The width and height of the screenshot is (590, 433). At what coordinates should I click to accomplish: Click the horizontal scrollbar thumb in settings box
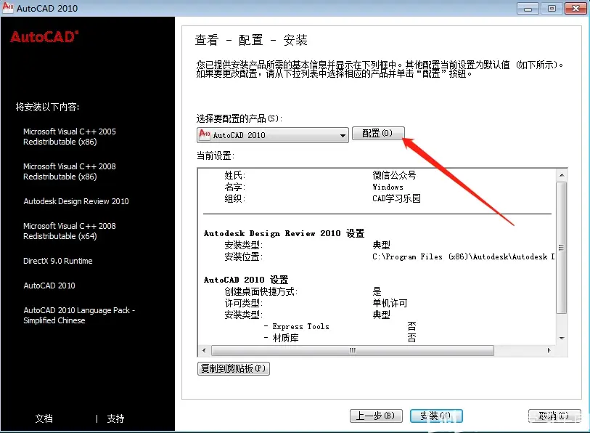click(353, 350)
